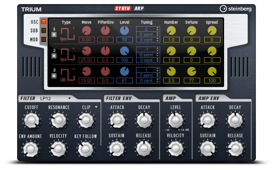Click oscillator 3 Level value field 61

click(125, 81)
